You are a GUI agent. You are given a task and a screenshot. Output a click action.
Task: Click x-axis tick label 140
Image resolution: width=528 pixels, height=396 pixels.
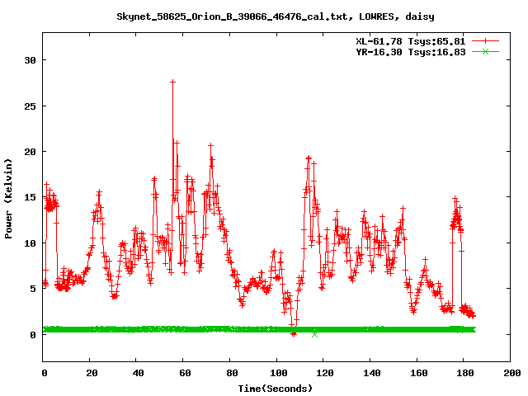click(x=372, y=373)
